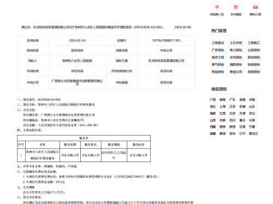Click the 重庆 region link
The image size is (273, 204).
[242, 120]
